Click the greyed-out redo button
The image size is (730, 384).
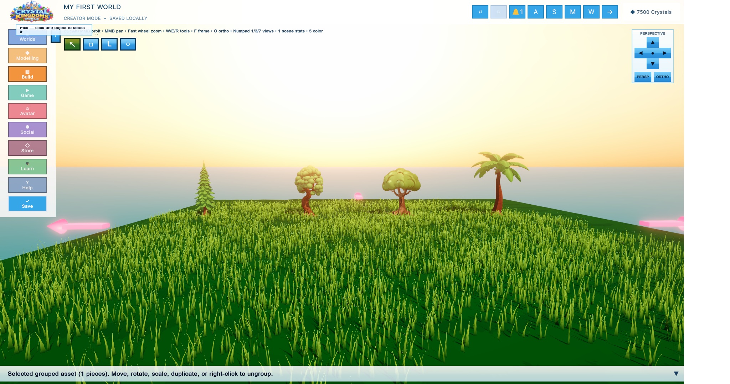pos(499,12)
